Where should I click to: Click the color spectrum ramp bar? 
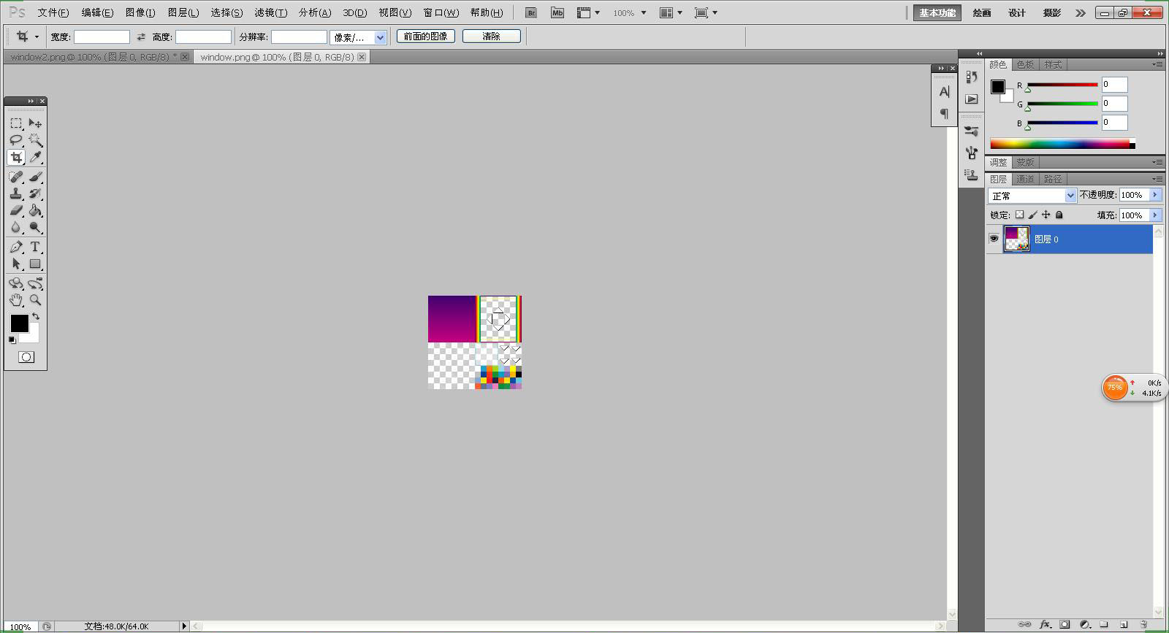(1060, 144)
